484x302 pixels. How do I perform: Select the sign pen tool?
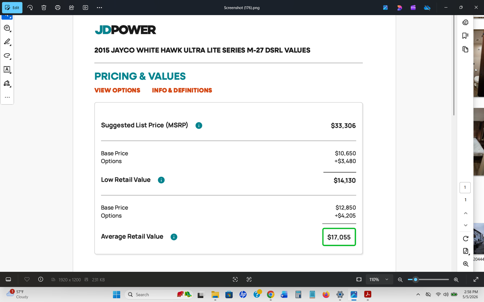pos(7,83)
